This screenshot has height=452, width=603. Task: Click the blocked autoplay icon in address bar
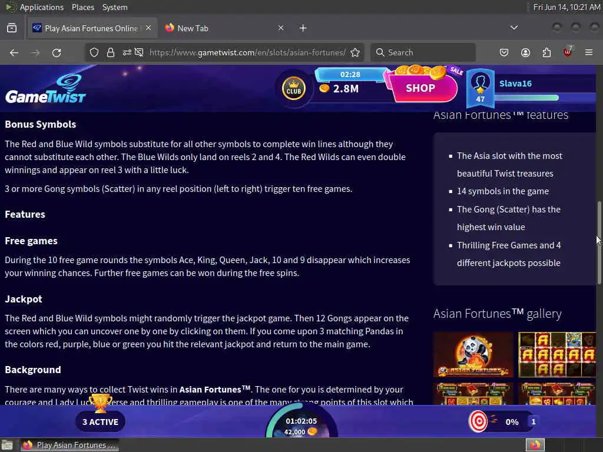point(139,52)
